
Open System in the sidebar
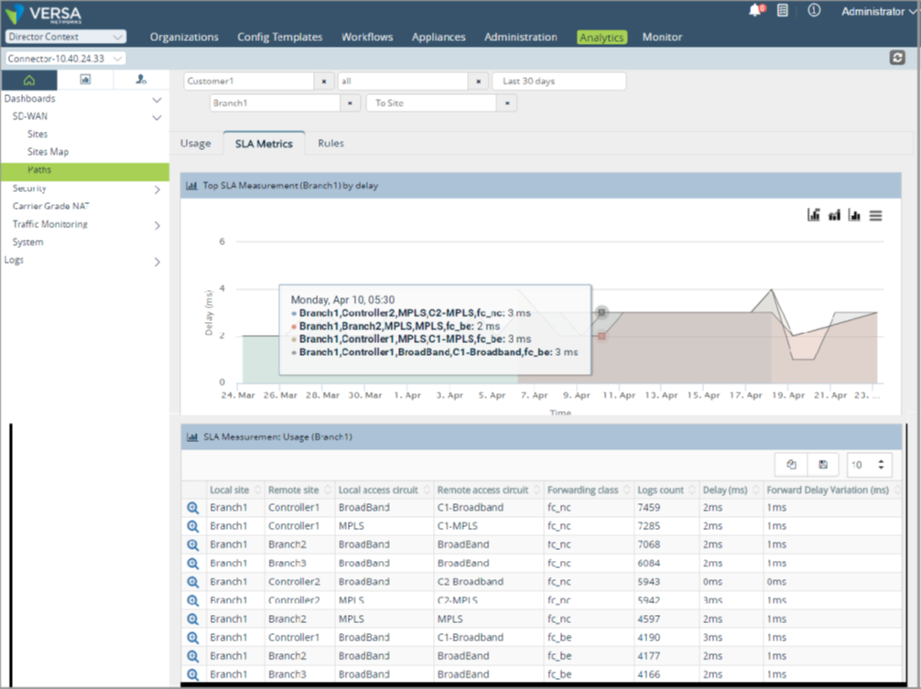pos(27,242)
